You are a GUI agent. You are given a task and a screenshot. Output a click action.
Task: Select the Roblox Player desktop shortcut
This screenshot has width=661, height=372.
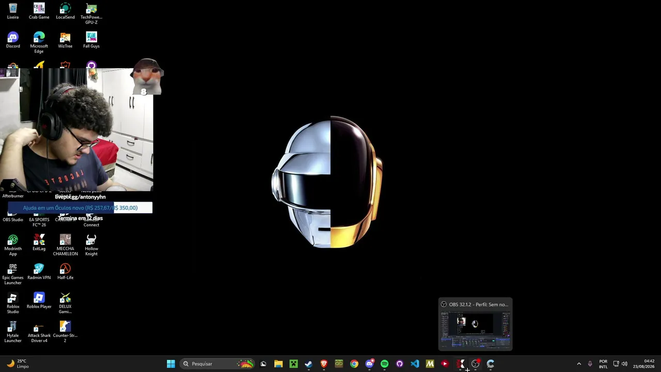(39, 301)
